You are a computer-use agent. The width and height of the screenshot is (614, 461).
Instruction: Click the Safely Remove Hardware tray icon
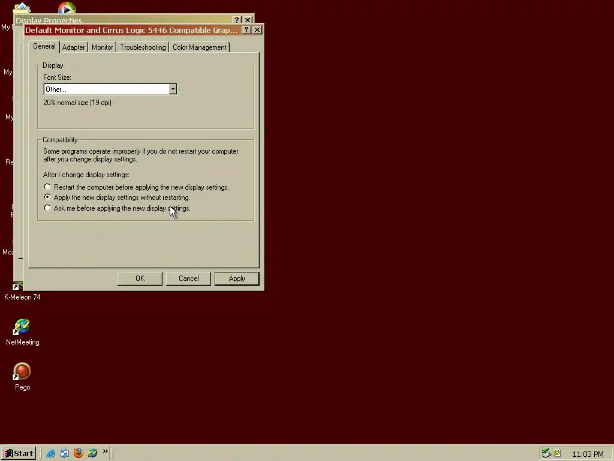tap(546, 453)
